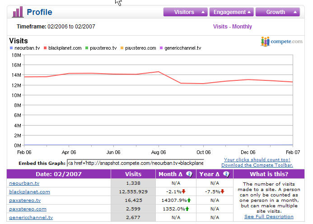Click the Timeframe 02/2006 to 02/2007 text
313x224 pixels.
[56, 27]
